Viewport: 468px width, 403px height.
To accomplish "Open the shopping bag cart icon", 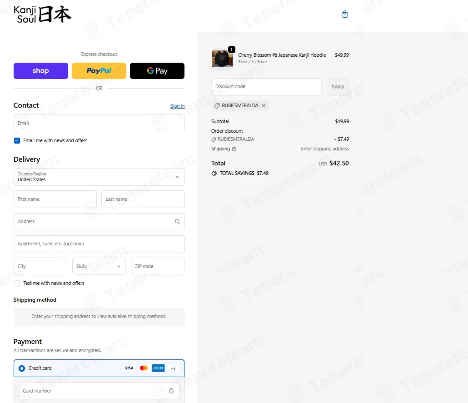I will pos(345,14).
